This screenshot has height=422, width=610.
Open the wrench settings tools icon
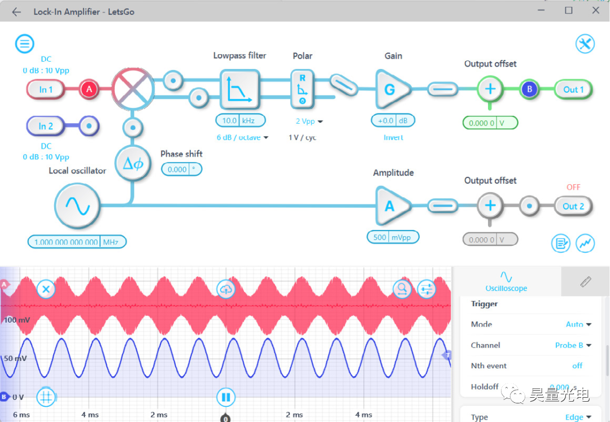click(585, 43)
